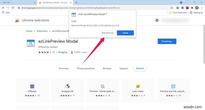Open the Reading list

pos(197,13)
